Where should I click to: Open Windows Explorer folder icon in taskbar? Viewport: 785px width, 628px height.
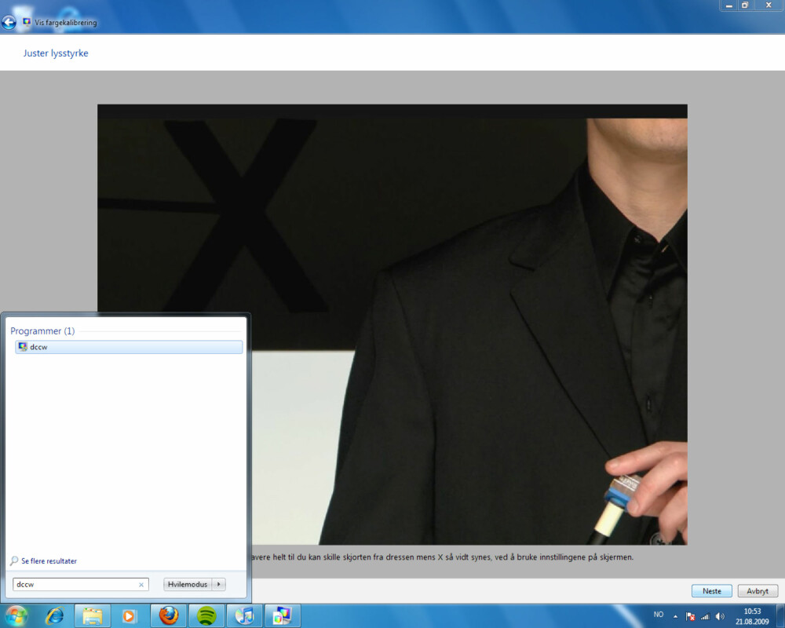point(92,616)
